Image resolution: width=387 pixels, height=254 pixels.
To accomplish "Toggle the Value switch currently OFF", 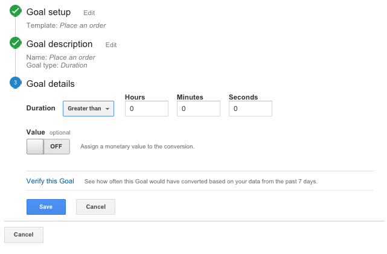I will click(x=48, y=147).
